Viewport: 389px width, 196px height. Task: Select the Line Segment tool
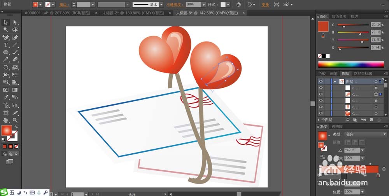[x=15, y=45]
